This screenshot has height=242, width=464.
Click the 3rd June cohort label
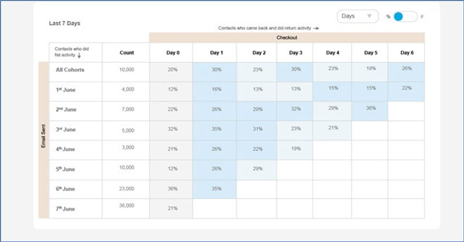coord(66,130)
